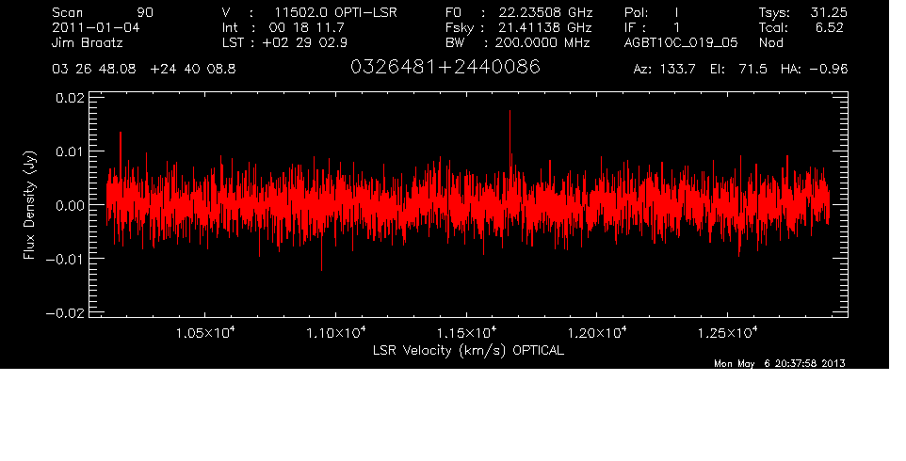Screen dimensions: 906x461
Task: Click y-axis tick label 0.00
Action: (70, 205)
